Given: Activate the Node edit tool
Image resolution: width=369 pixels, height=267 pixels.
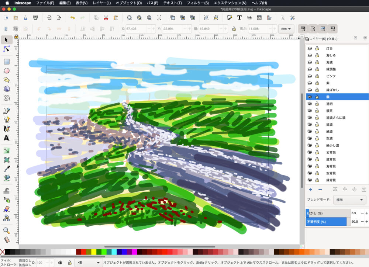Looking at the screenshot, I should pyautogui.click(x=6, y=49).
